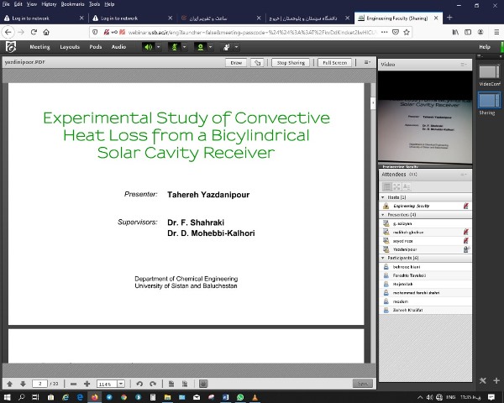
Task: Toggle the webcam icon in the meeting toolbar
Action: tap(200, 47)
